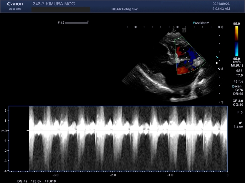Click the Doppler sample gate circle
Screen dimensions: 245x183
point(184,52)
